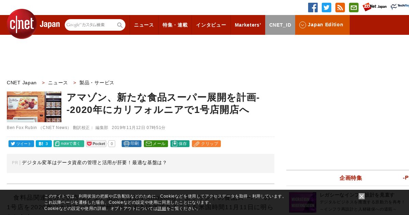Open the email newsletter icon in header
Viewport: 409px width, 215px height.
(x=354, y=8)
